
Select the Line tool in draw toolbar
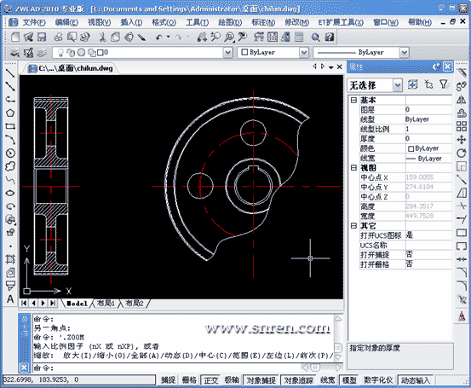tap(10, 73)
